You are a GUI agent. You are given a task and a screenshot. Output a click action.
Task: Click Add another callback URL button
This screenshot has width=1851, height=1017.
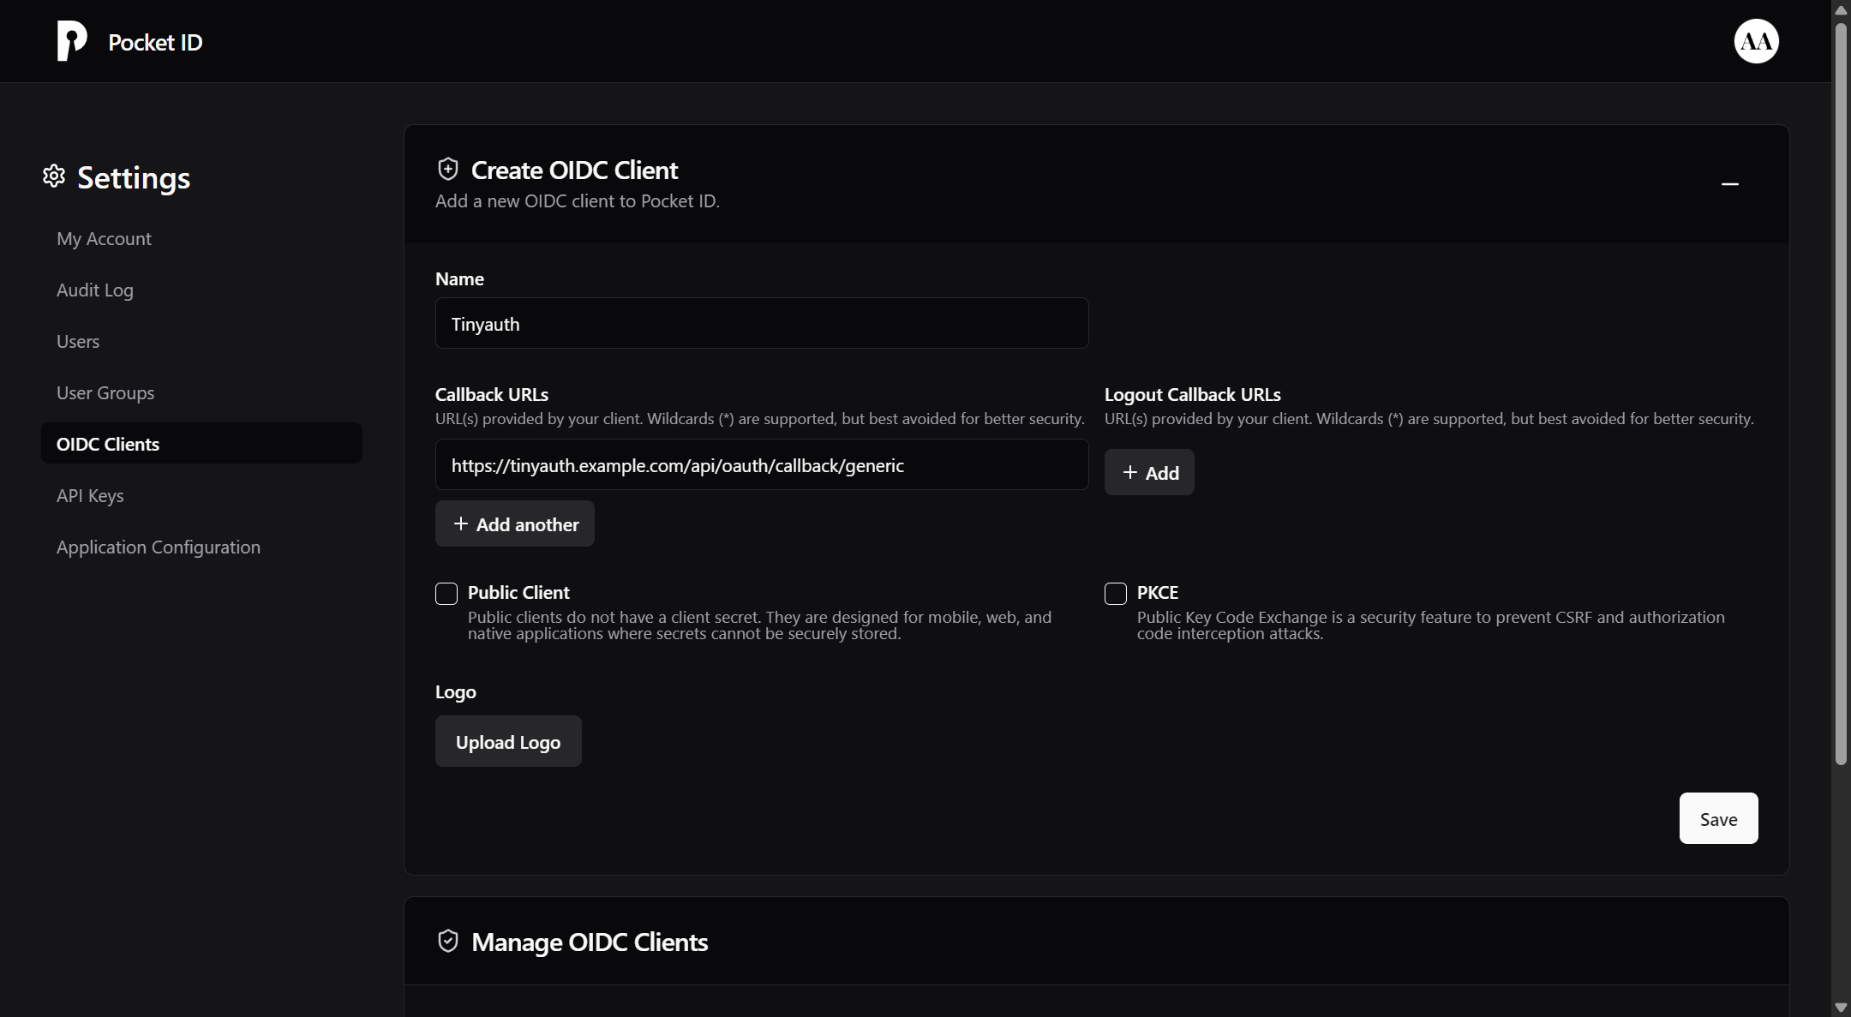[x=514, y=524]
